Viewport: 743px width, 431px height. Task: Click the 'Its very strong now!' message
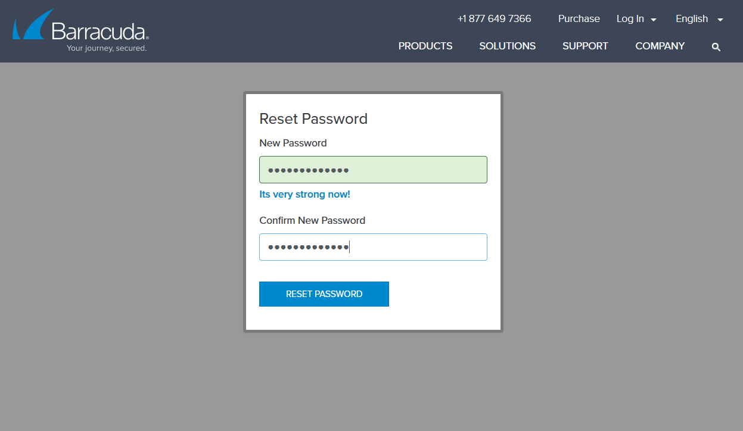[x=304, y=195]
